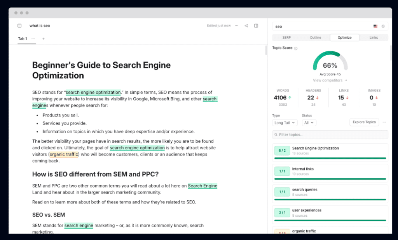The image size is (398, 240).
Task: Toggle the left sidebar panel icon
Action: pos(19,26)
